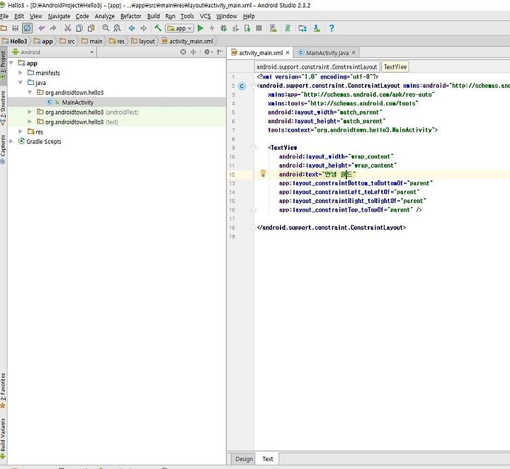Expand the org.androidtown.hello3 (test) package
The image size is (510, 469).
(x=30, y=122)
